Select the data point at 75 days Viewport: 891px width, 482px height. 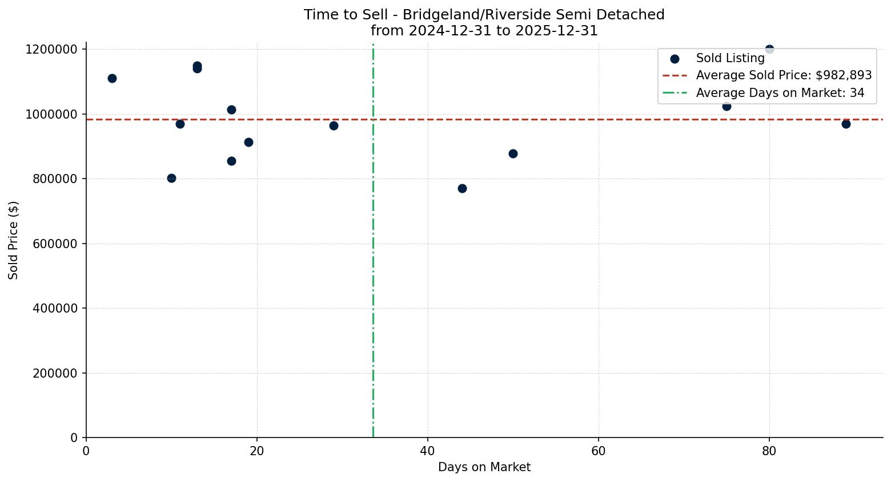pyautogui.click(x=727, y=106)
